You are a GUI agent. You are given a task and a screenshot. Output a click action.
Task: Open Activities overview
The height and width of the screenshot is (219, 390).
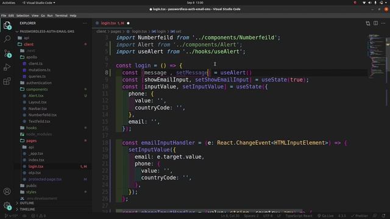click(x=9, y=2)
